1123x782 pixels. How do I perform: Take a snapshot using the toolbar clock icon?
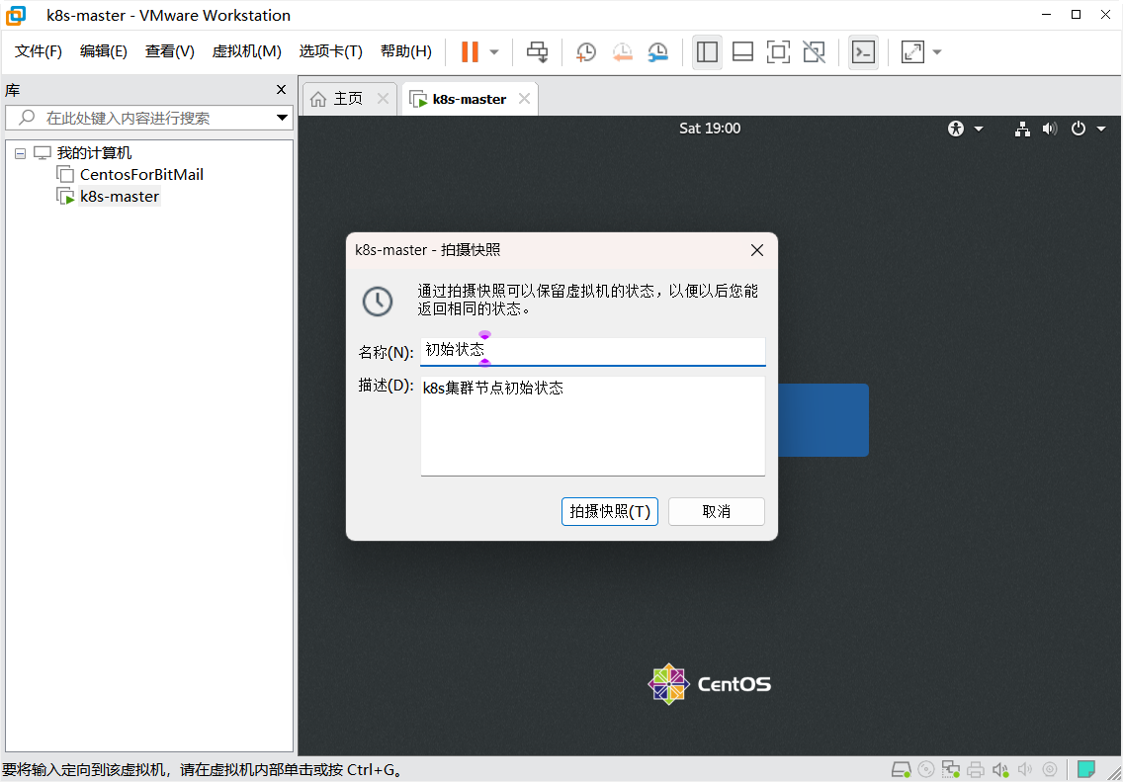(x=586, y=51)
